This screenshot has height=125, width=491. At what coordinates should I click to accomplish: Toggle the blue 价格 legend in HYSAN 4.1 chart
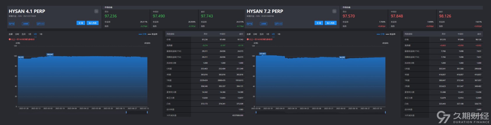(x=143, y=34)
